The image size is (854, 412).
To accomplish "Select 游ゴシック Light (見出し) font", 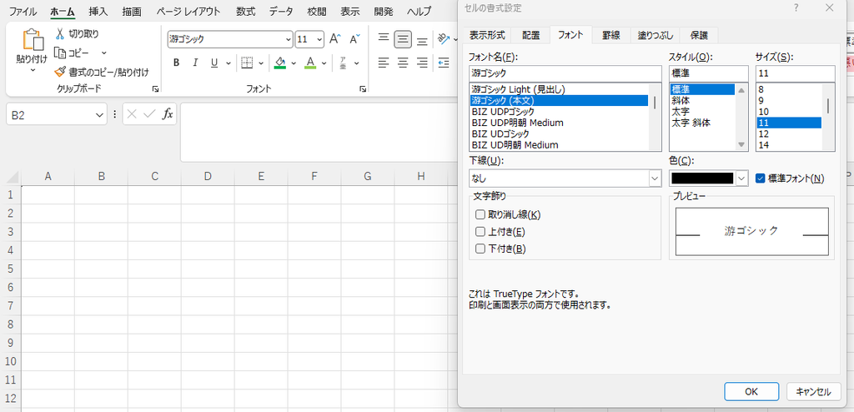I will (559, 89).
